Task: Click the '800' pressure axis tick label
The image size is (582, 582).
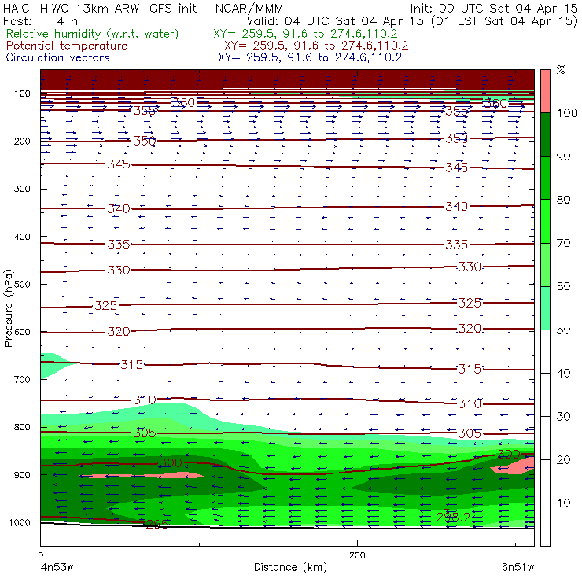Action: pyautogui.click(x=22, y=427)
